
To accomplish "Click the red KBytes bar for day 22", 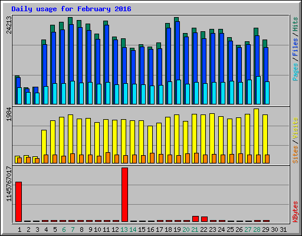I will click(204, 219).
